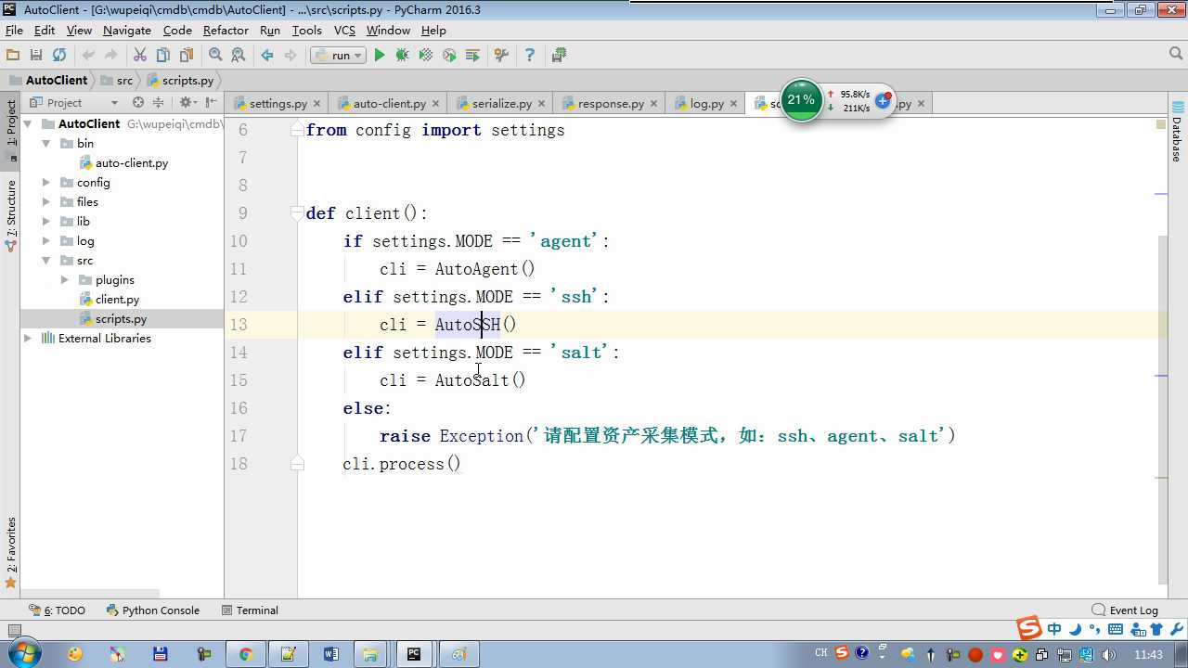Expand the lib folder
Image resolution: width=1188 pixels, height=668 pixels.
click(46, 221)
